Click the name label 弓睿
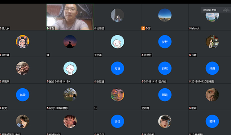Viewport: 231px width, 135px height. click(194, 55)
